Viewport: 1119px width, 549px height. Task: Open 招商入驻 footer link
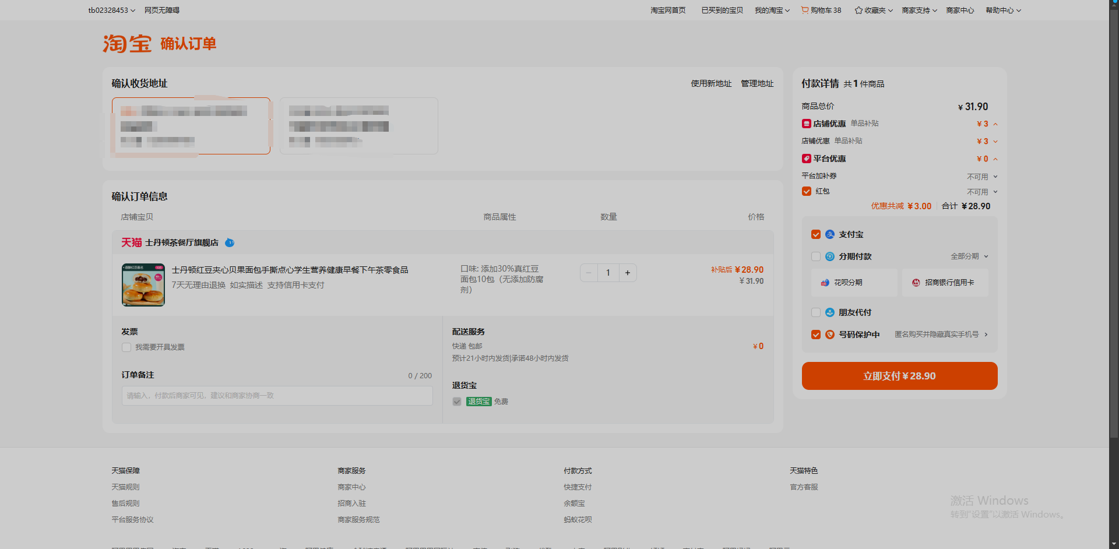tap(351, 504)
